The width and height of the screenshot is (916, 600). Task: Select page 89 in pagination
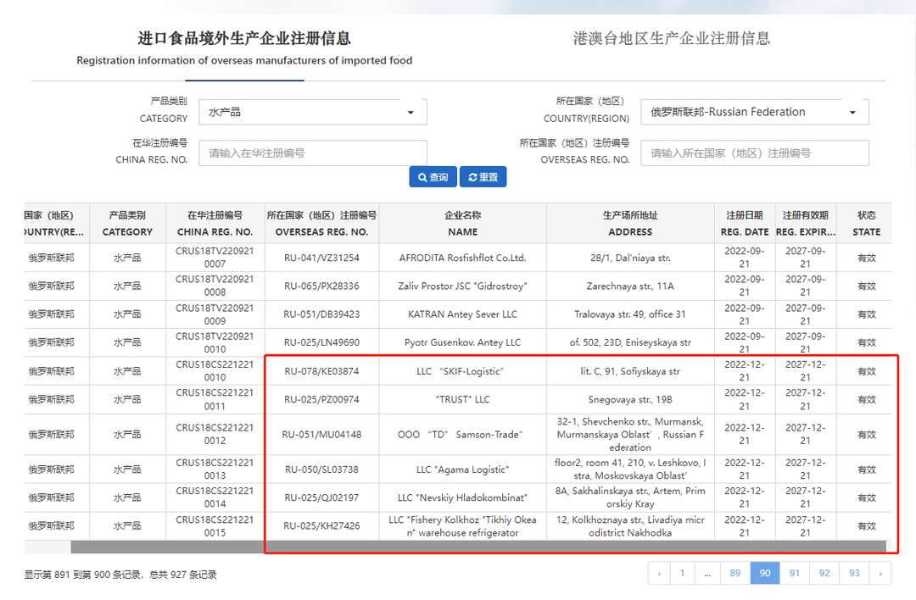pos(735,574)
